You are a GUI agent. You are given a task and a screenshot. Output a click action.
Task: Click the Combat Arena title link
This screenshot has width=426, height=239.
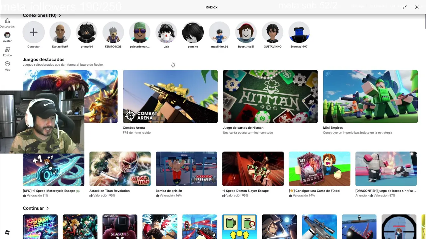click(x=134, y=128)
